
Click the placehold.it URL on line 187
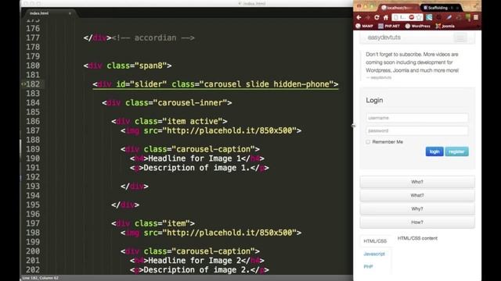tap(229, 130)
